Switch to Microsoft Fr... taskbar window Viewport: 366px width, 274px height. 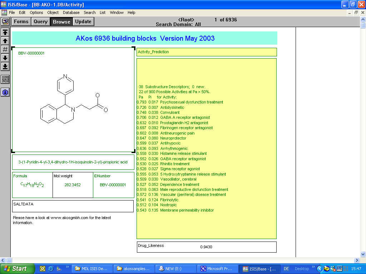tap(218, 269)
